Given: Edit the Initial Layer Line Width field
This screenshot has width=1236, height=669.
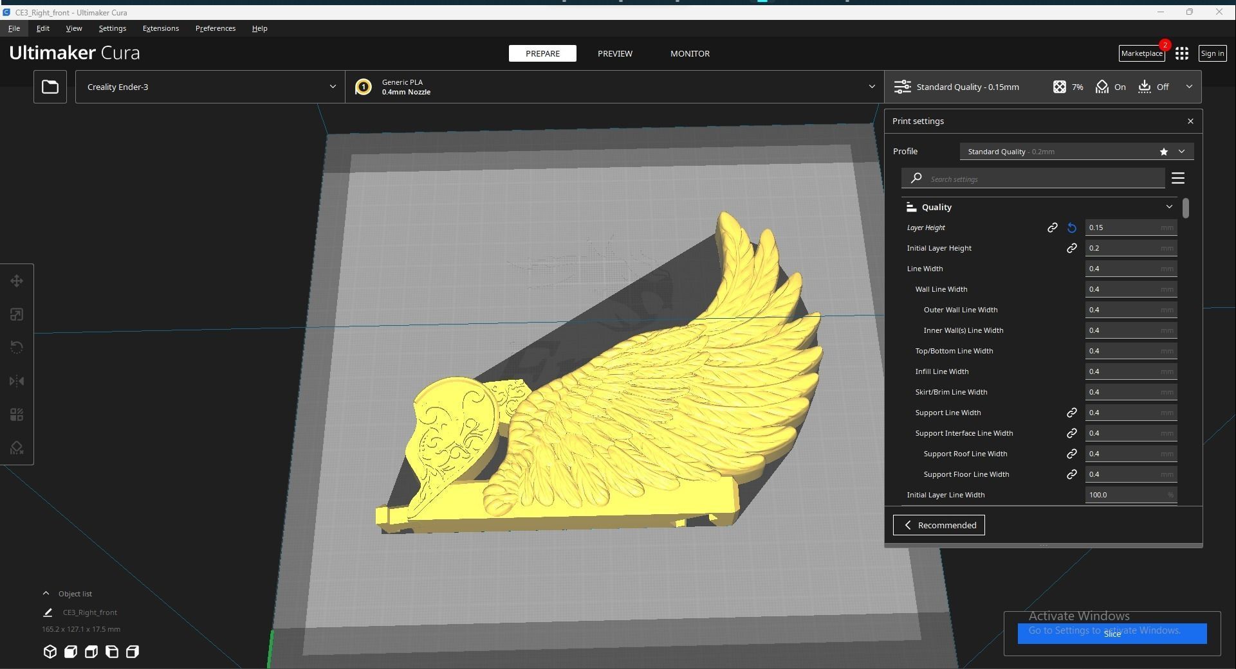Looking at the screenshot, I should (1131, 495).
